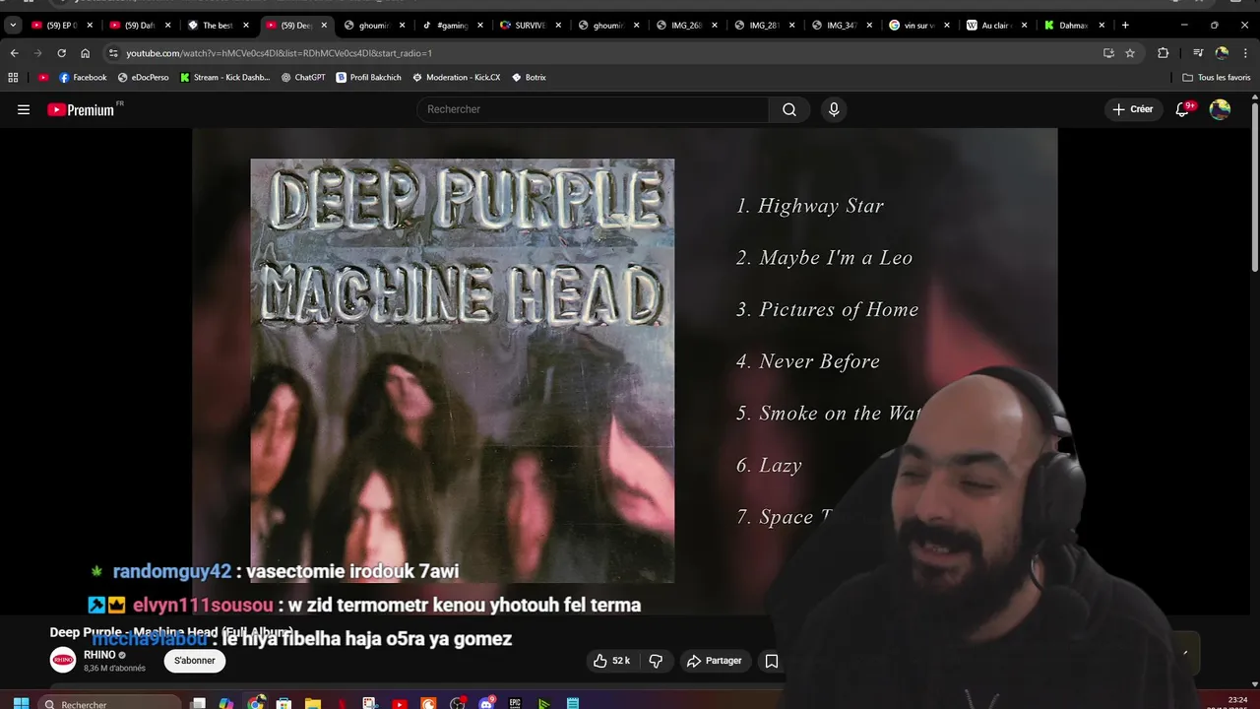Open Discord from the taskbar

[486, 703]
